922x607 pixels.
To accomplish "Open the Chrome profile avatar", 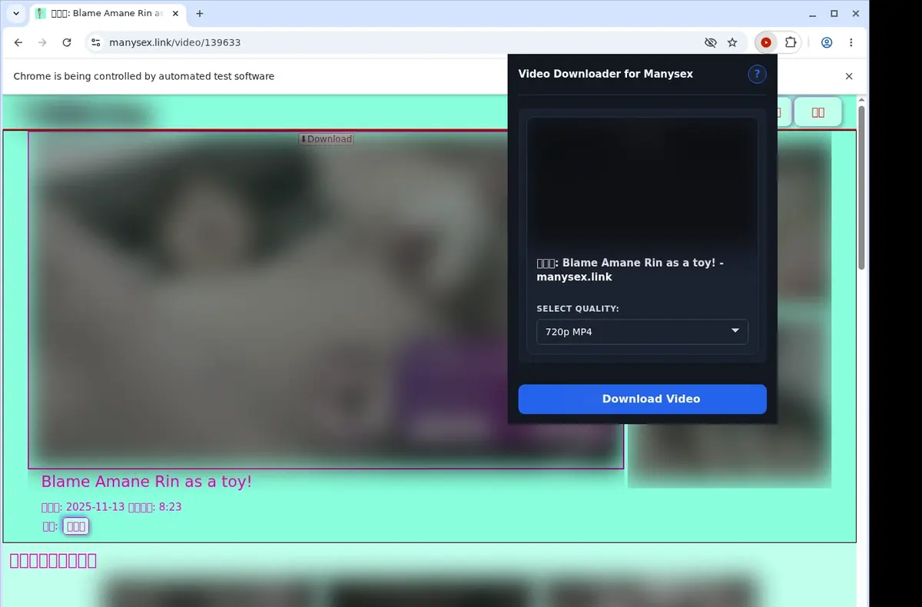I will click(827, 43).
